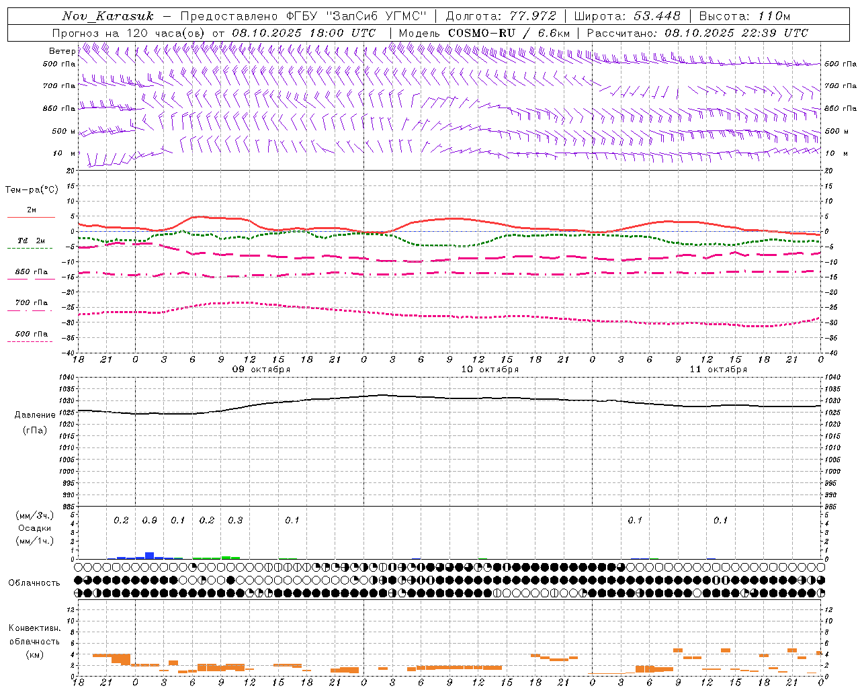Click the 'Осадки' precipitation label
This screenshot has width=860, height=688.
tap(34, 528)
